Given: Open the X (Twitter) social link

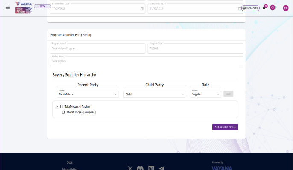Looking at the screenshot, I should 130,168.
